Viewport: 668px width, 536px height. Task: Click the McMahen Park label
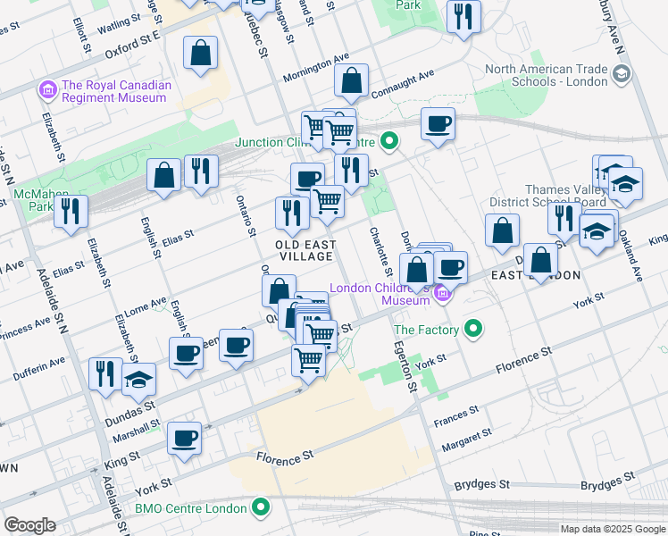pyautogui.click(x=41, y=200)
